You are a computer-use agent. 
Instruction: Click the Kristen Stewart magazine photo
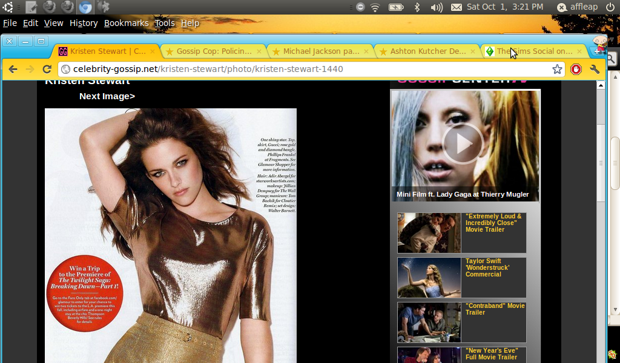coord(170,235)
